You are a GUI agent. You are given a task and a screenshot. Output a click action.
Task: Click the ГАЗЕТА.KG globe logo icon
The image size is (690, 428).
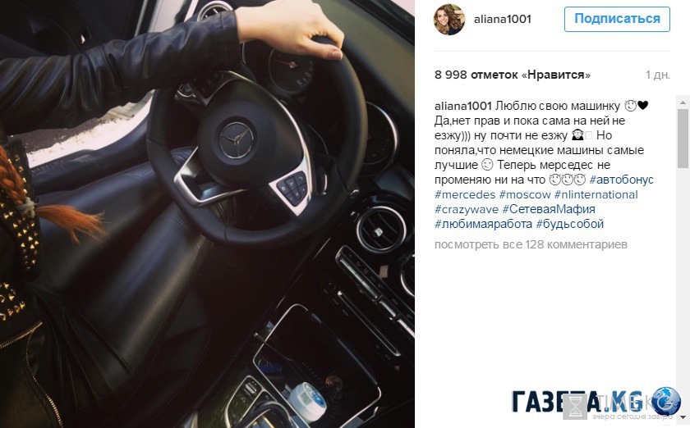(666, 401)
